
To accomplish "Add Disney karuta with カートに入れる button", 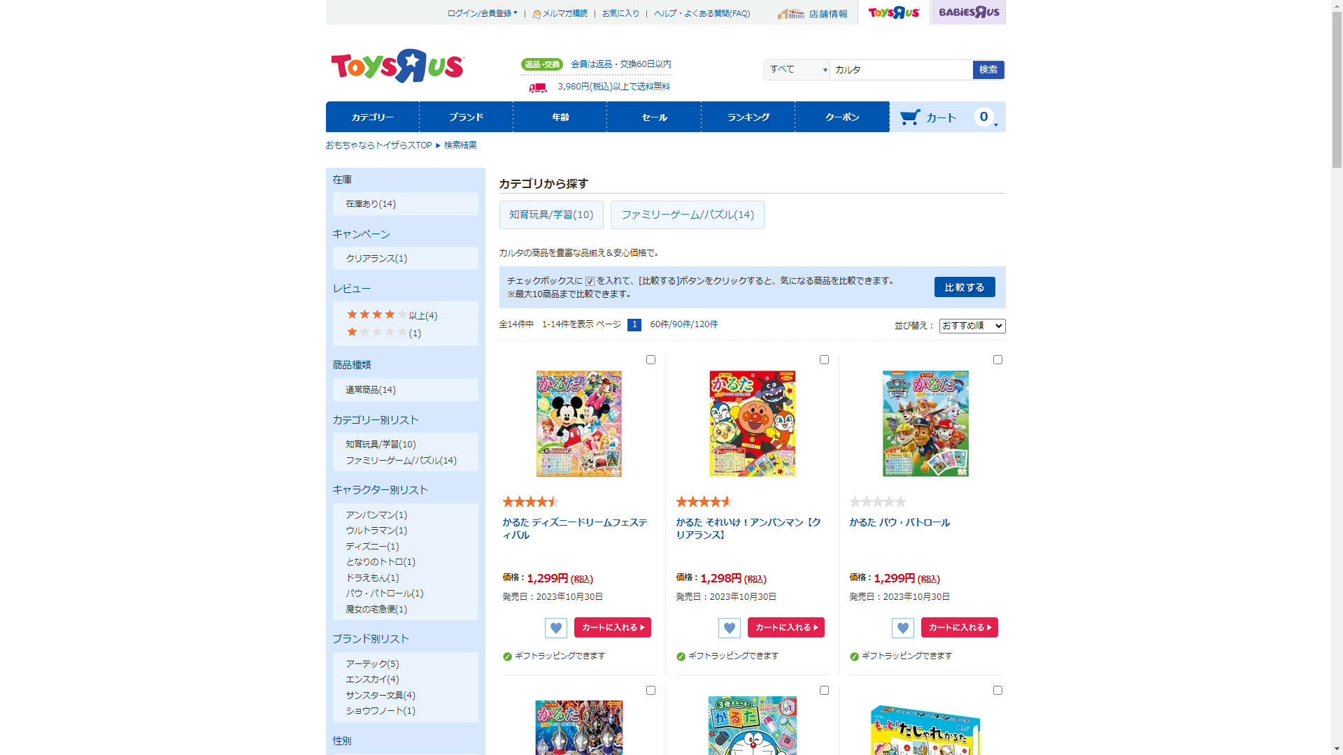I will pyautogui.click(x=613, y=628).
